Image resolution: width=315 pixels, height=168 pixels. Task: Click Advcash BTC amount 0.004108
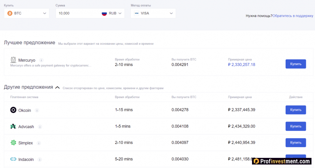tap(180, 126)
